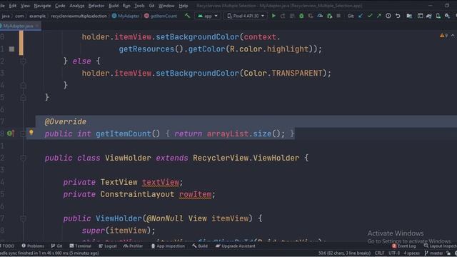Open the Help menu
This screenshot has width=457, height=257.
tap(183, 6)
